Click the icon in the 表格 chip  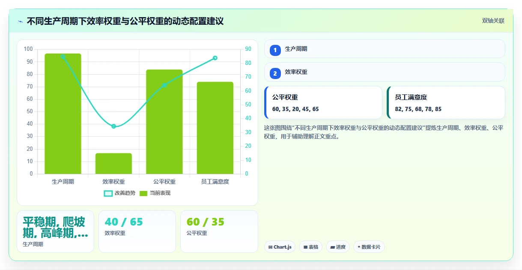305,247
